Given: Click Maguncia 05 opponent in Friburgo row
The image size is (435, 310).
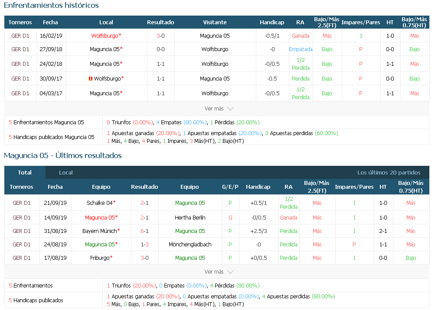Looking at the screenshot, I should click(x=190, y=258).
